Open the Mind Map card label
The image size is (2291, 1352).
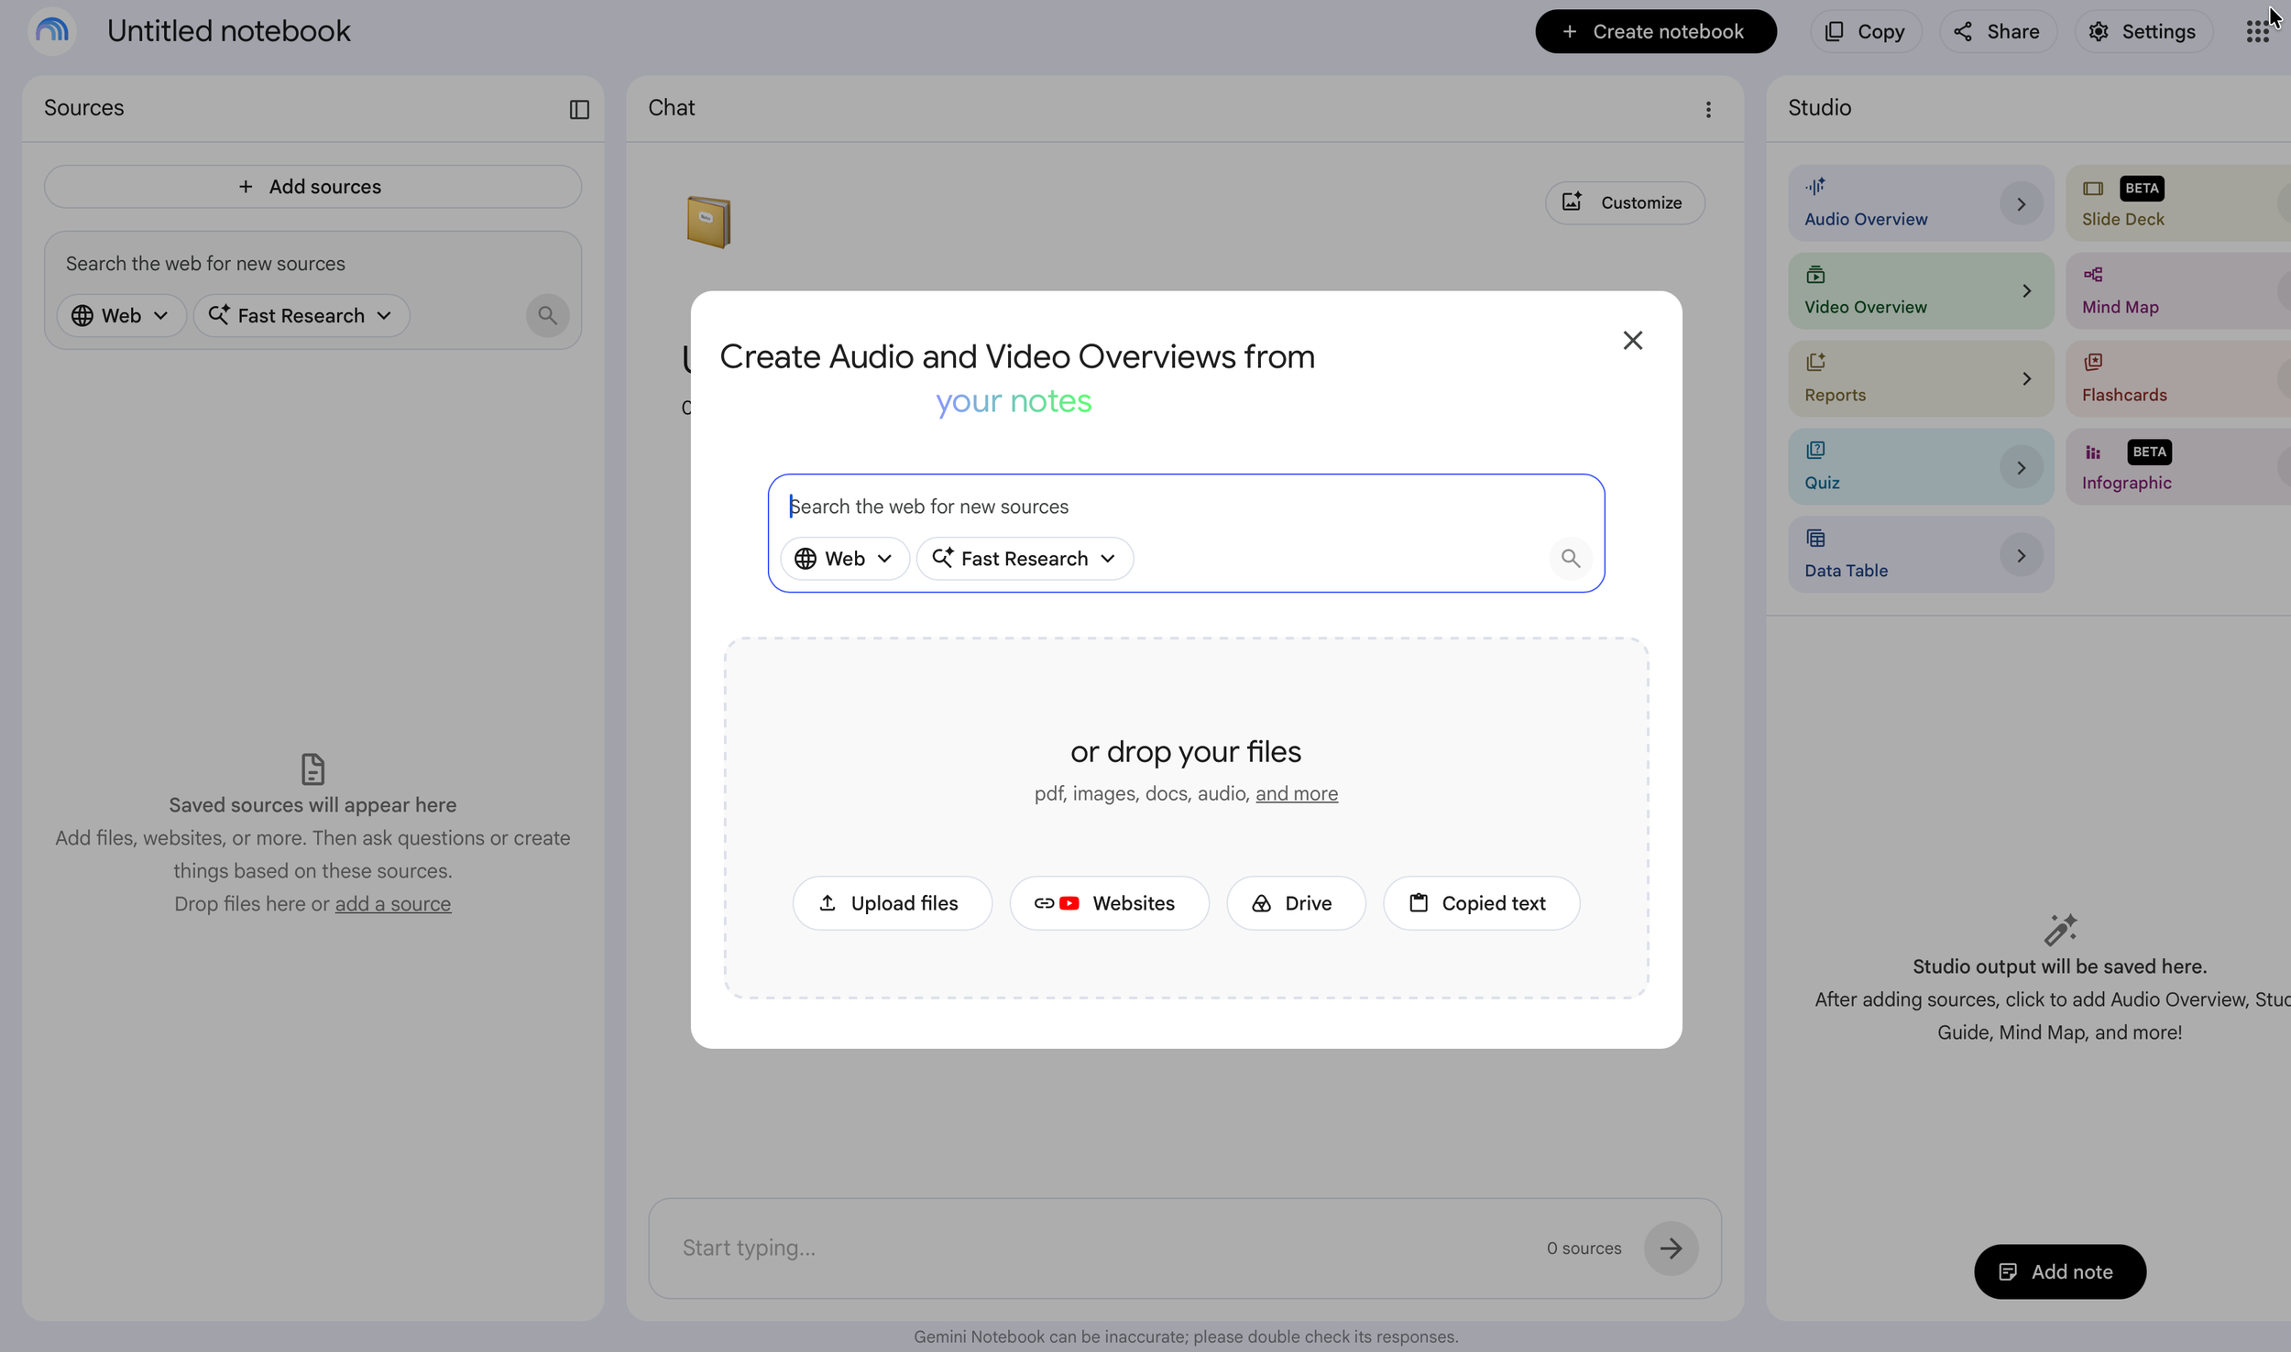2120,307
